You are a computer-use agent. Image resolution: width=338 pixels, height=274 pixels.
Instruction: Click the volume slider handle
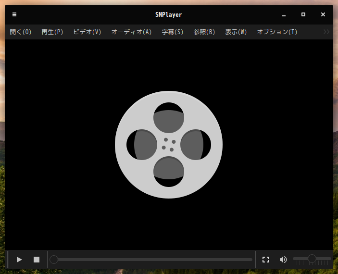tap(312, 259)
